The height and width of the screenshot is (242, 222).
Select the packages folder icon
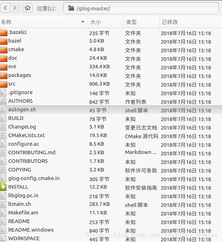click(x=4, y=76)
